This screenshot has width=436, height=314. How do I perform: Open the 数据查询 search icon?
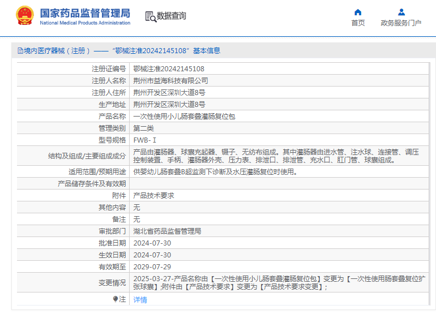pos(151,16)
